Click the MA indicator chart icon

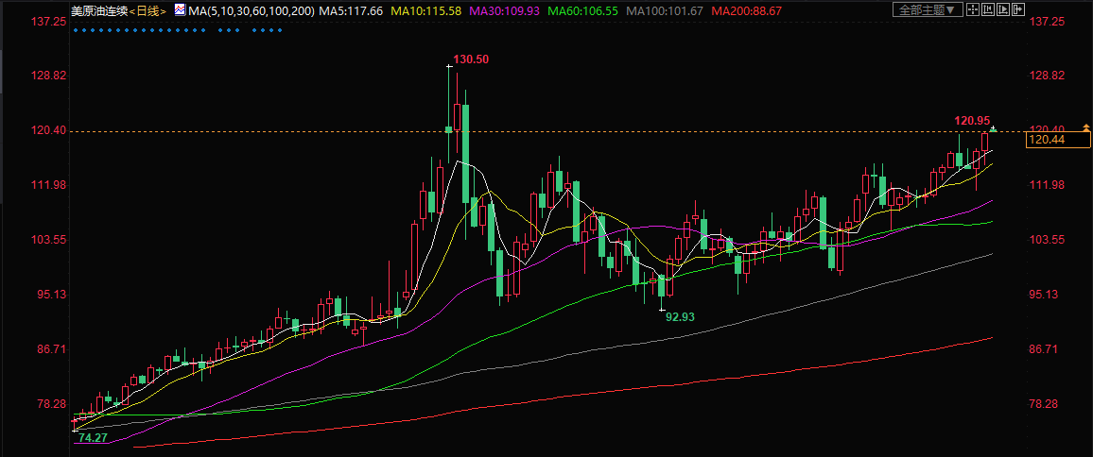178,9
